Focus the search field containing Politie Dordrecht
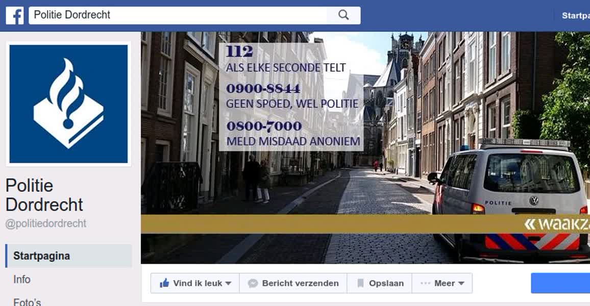 click(179, 15)
